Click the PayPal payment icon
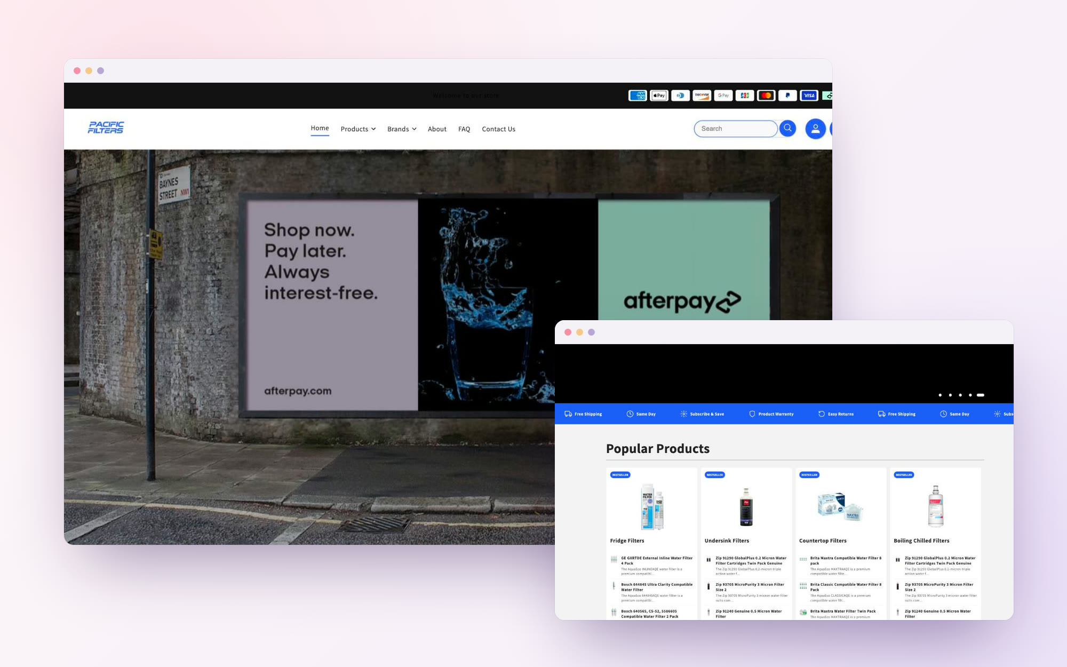This screenshot has height=667, width=1067. pos(787,96)
